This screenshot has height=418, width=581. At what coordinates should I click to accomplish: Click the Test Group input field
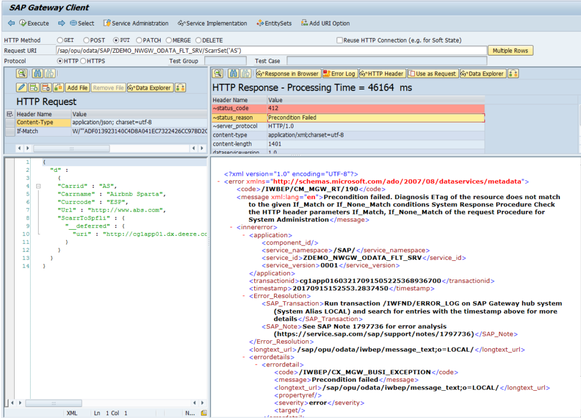225,61
